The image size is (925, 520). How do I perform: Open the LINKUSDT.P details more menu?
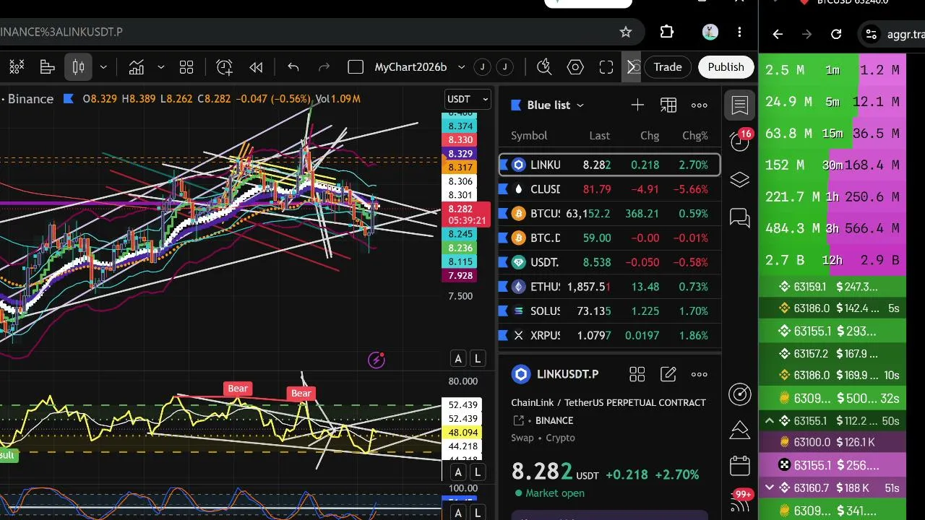pos(700,374)
